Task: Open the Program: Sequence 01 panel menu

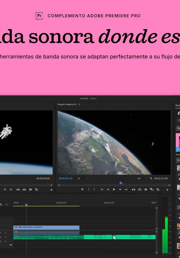Action: pyautogui.click(x=79, y=104)
